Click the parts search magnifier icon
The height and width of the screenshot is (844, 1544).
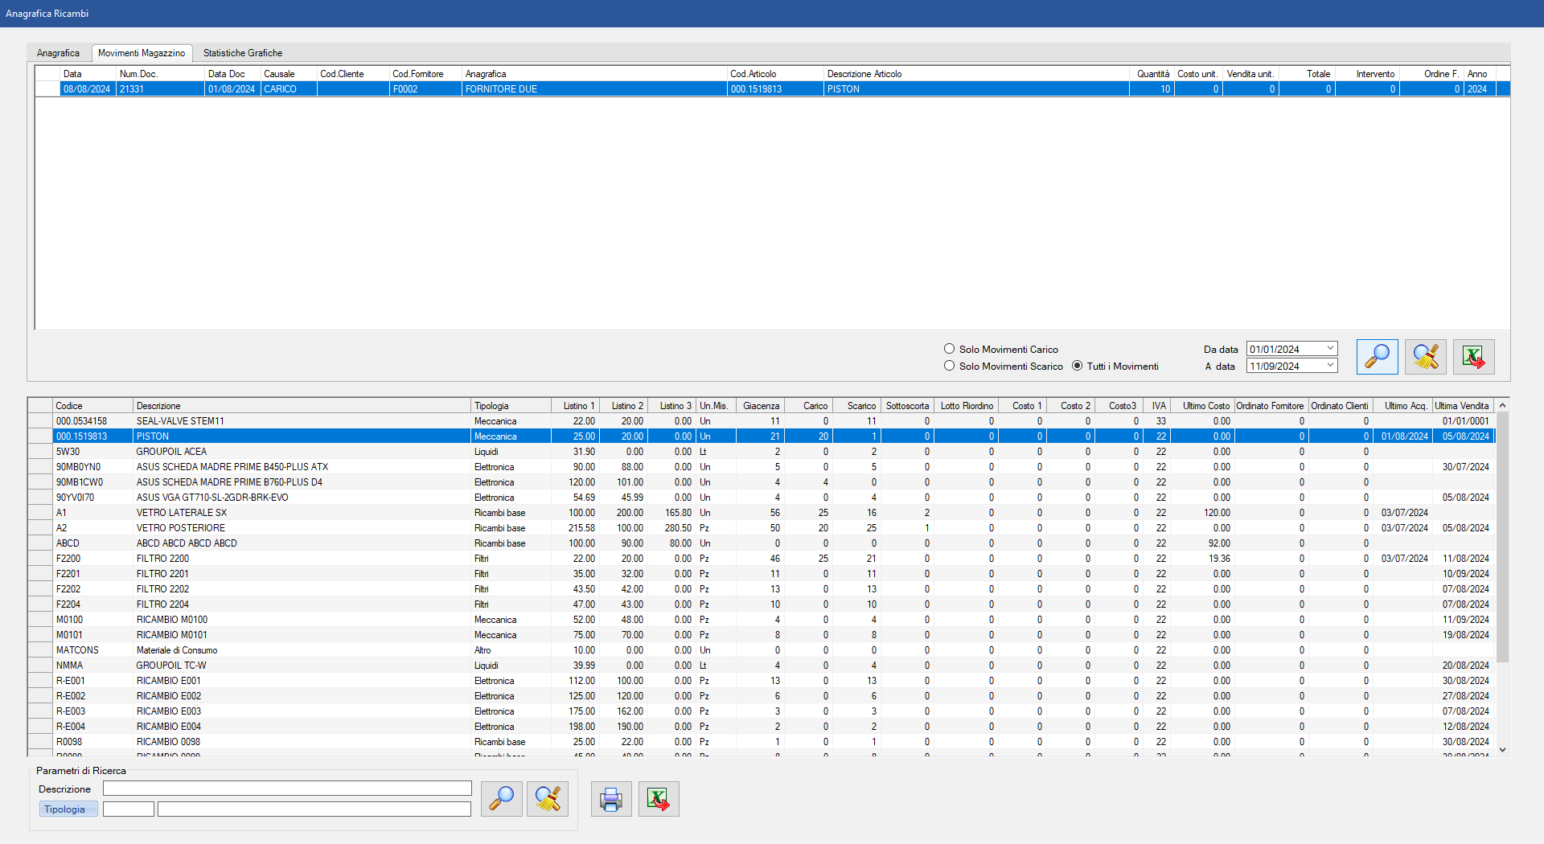pos(501,799)
